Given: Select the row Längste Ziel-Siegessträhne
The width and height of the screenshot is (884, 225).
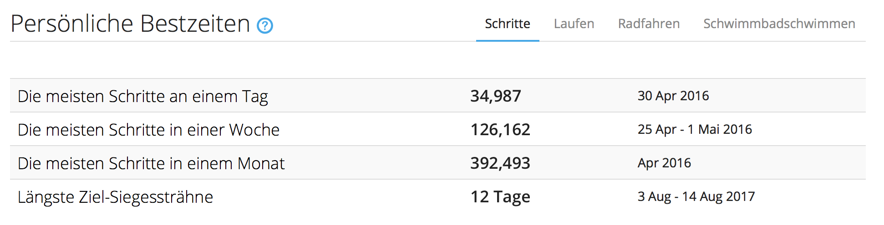Looking at the screenshot, I should [438, 196].
